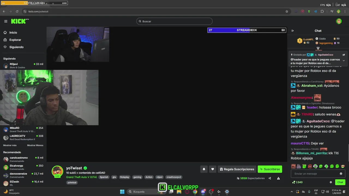
Task: Send message with green Chat button
Action: tap(340, 182)
